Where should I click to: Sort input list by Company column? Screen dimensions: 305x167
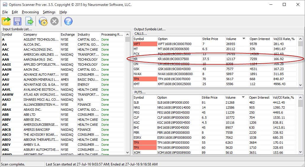[41, 34]
